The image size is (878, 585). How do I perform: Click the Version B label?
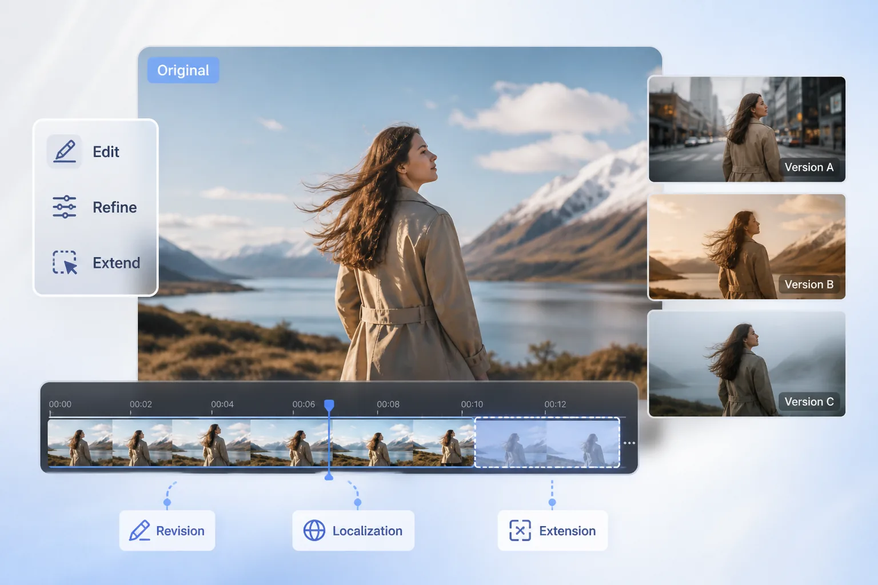(x=809, y=285)
